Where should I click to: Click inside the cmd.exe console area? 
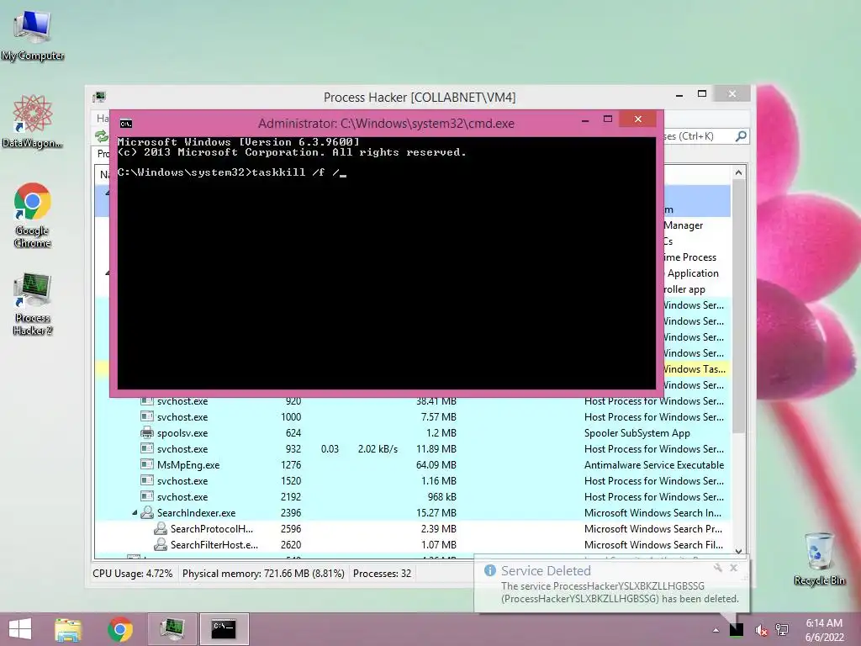[x=387, y=262]
